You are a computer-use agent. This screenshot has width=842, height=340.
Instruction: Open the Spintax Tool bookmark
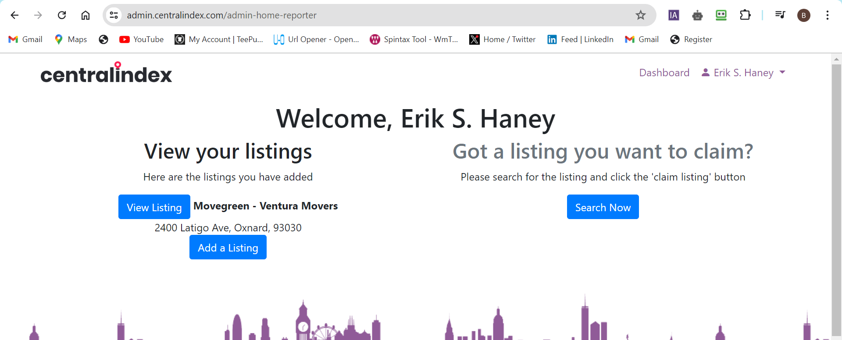[x=414, y=39]
